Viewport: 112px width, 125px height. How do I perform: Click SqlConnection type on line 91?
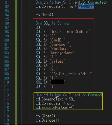[x=95, y=2]
